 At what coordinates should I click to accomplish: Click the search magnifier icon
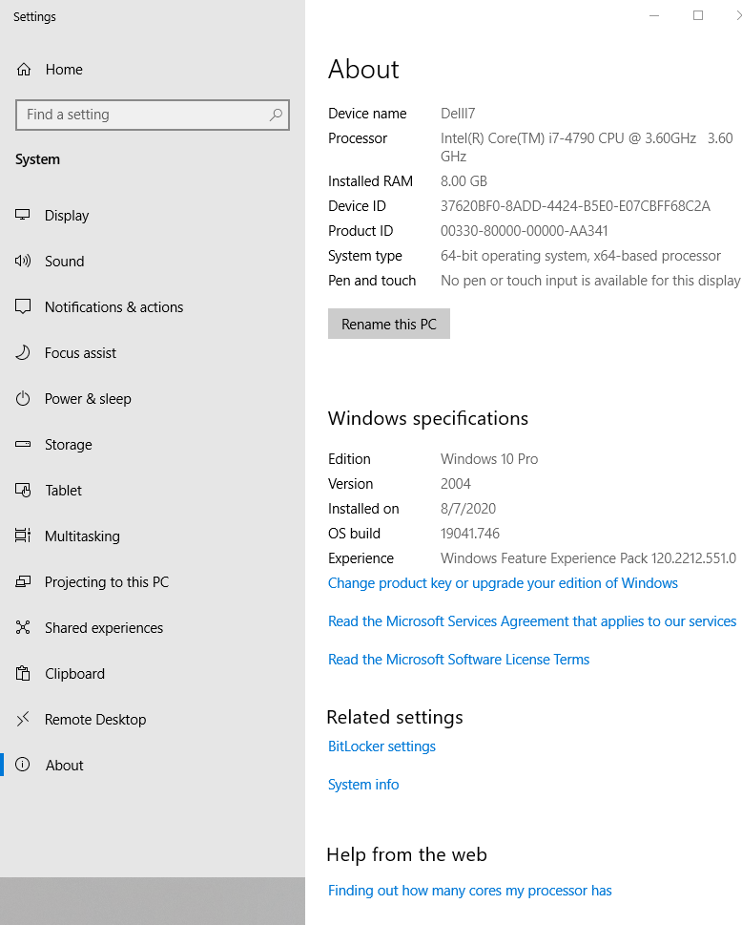point(276,115)
